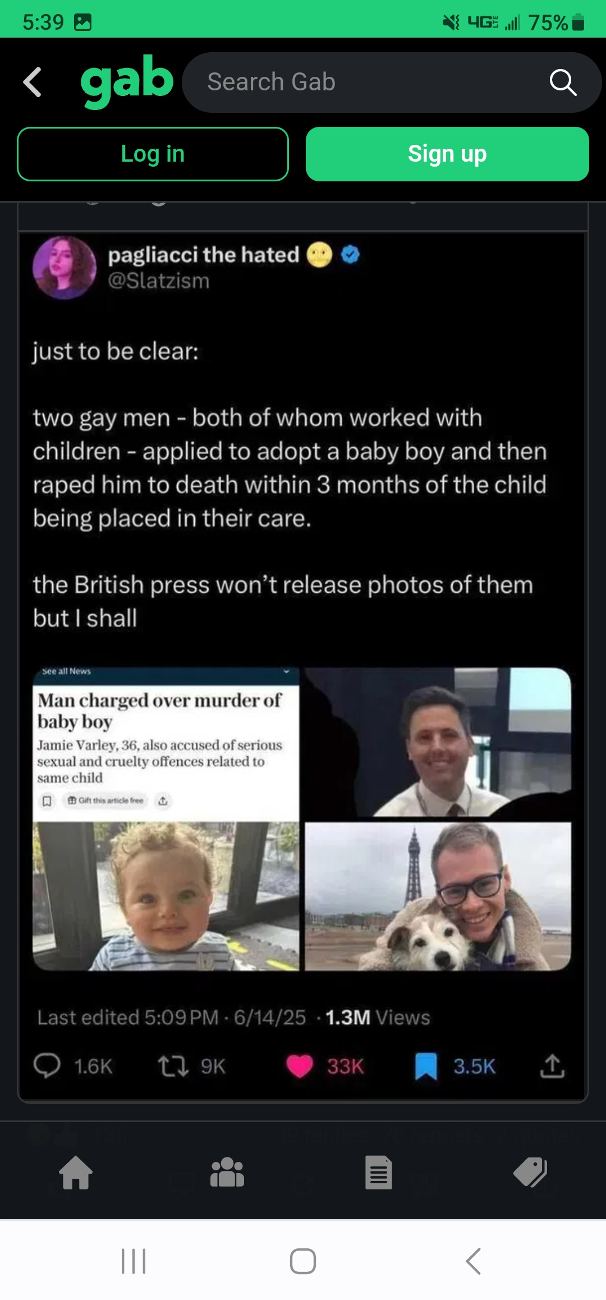Open the tags marketplace icon
This screenshot has width=606, height=1300.
(530, 1173)
